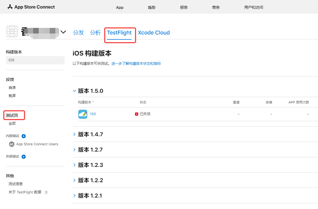Open the 趋势 menu in the top bar
This screenshot has width=318, height=209.
point(152,7)
